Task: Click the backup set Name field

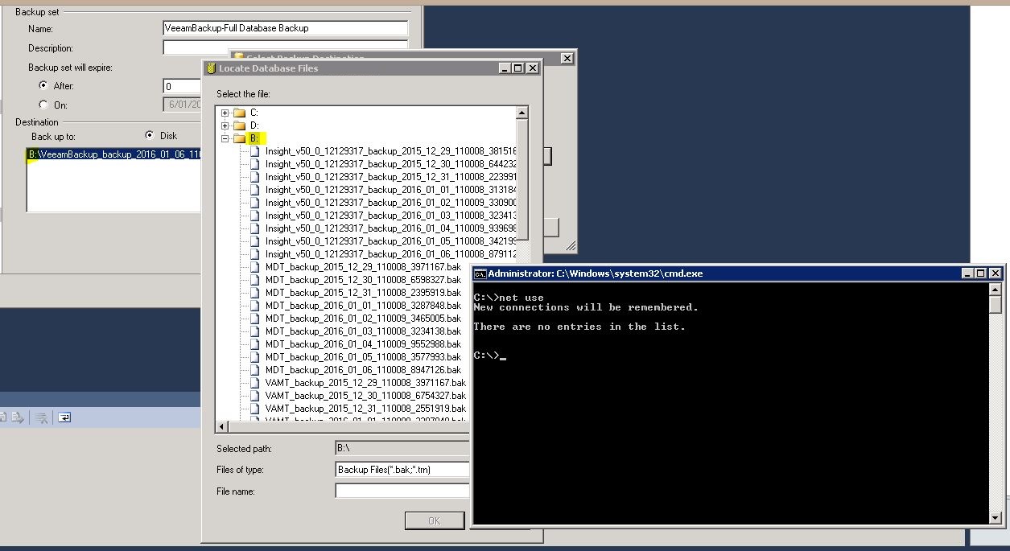Action: (x=285, y=28)
